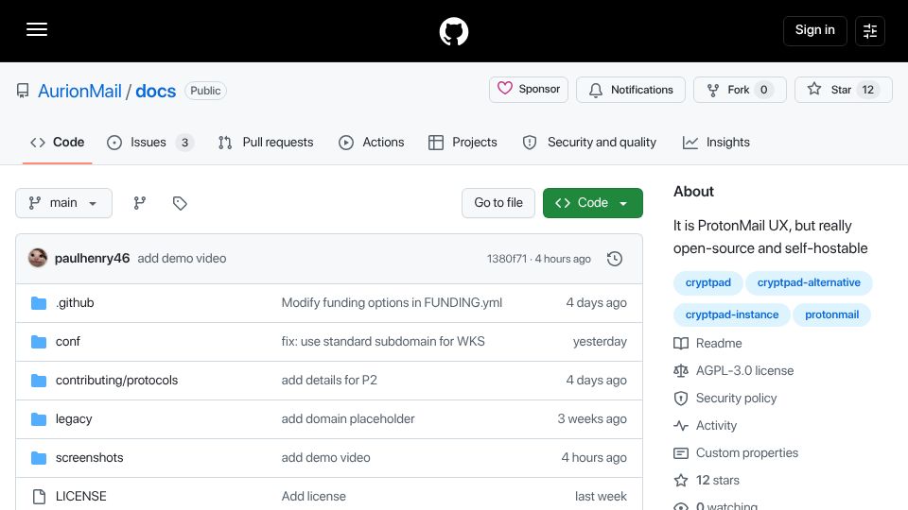This screenshot has height=510, width=908.
Task: Click the LICENSE file icon
Action: [x=39, y=497]
